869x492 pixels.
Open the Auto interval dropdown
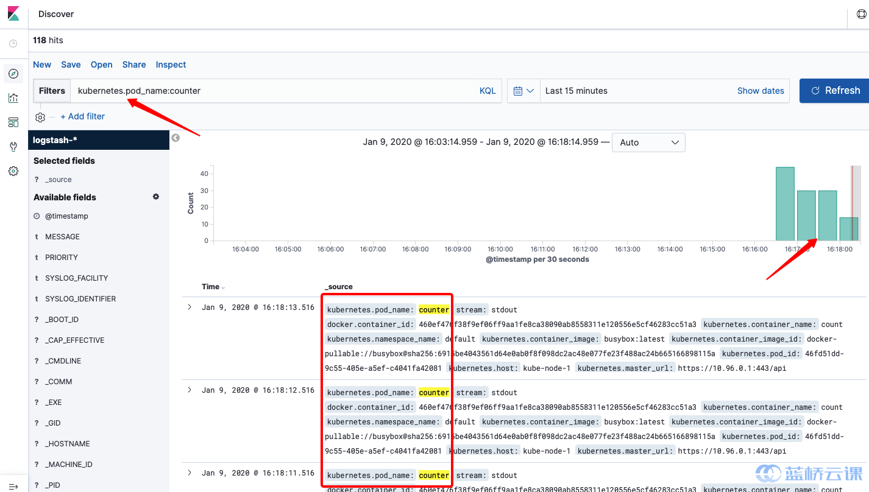click(x=648, y=142)
